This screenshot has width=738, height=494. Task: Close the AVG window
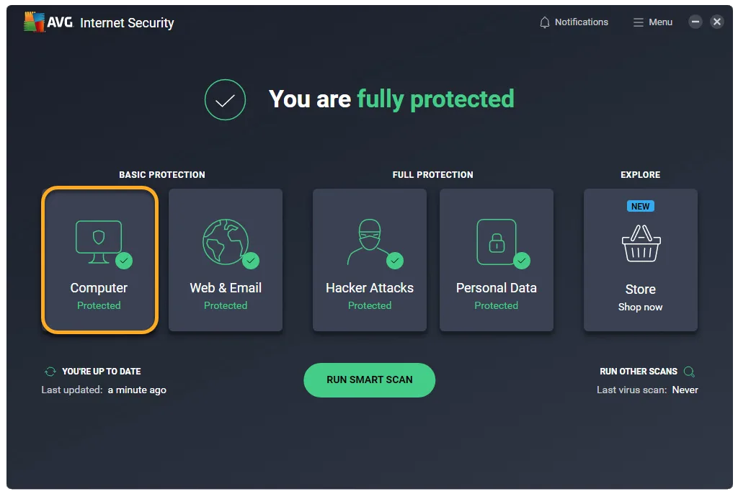(x=717, y=22)
